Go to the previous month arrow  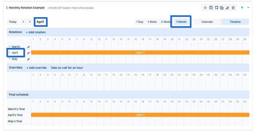click(x=23, y=22)
